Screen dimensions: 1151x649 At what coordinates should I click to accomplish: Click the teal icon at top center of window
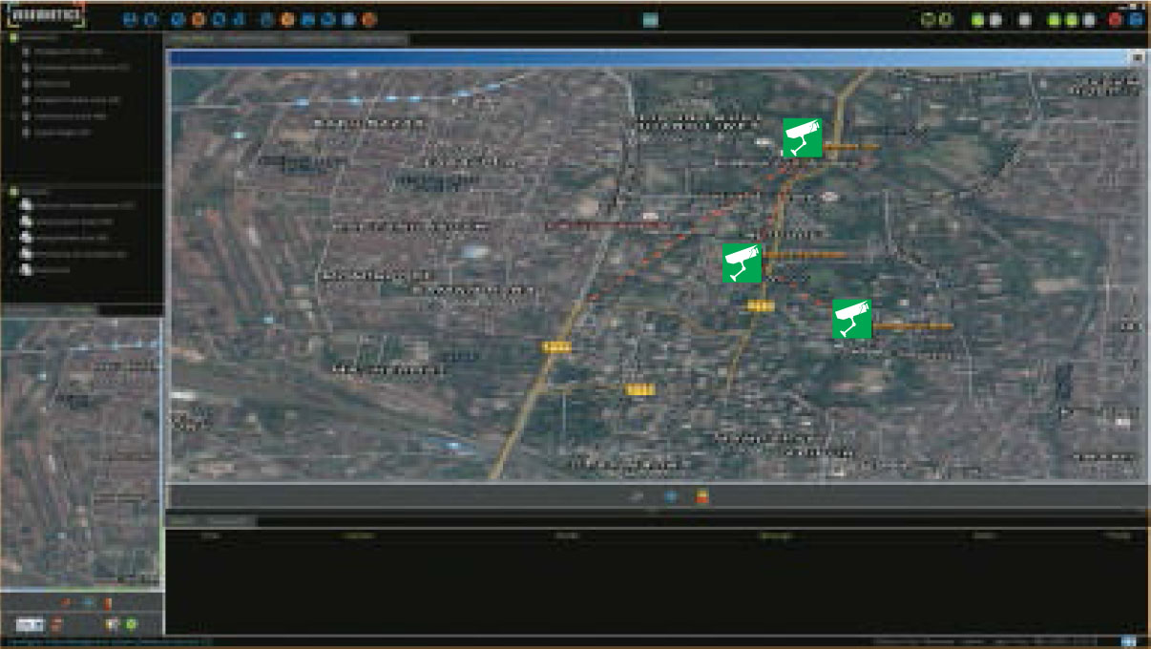(x=650, y=19)
